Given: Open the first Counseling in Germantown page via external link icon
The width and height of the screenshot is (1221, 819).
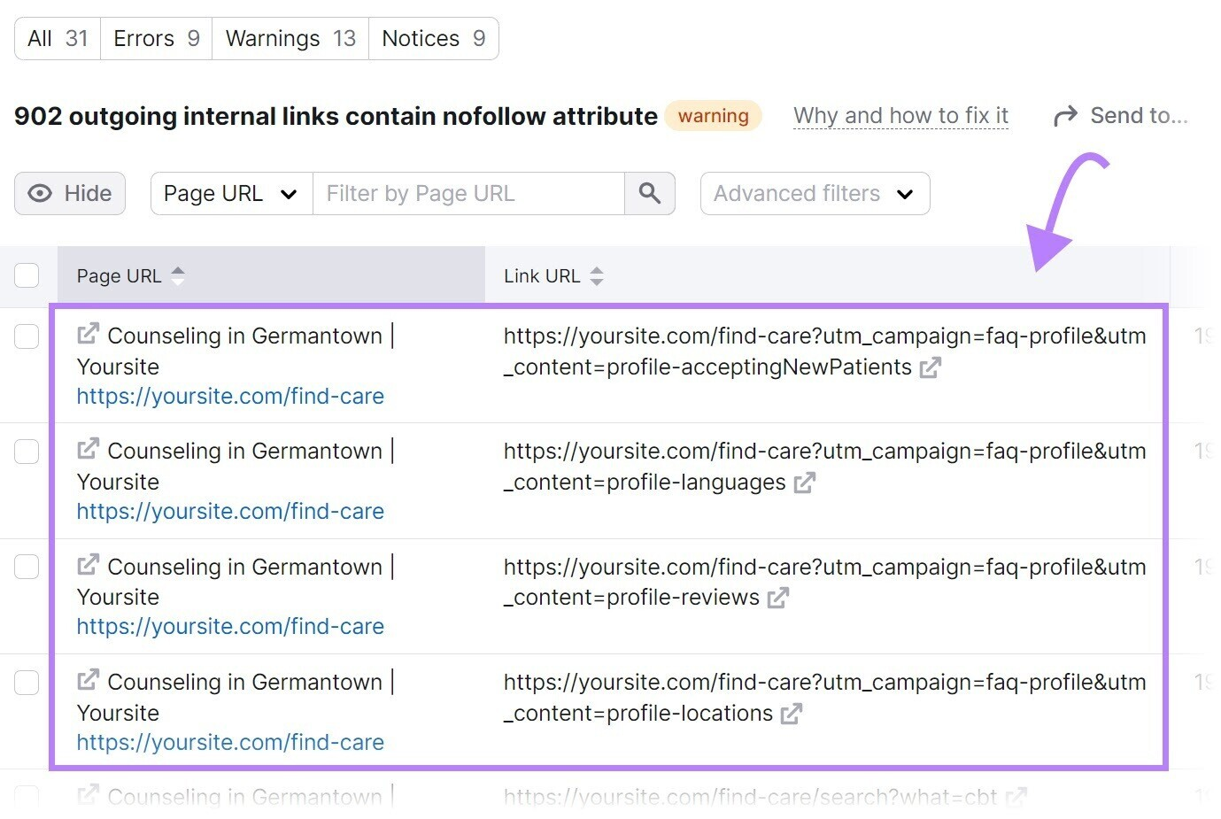Looking at the screenshot, I should pos(86,332).
